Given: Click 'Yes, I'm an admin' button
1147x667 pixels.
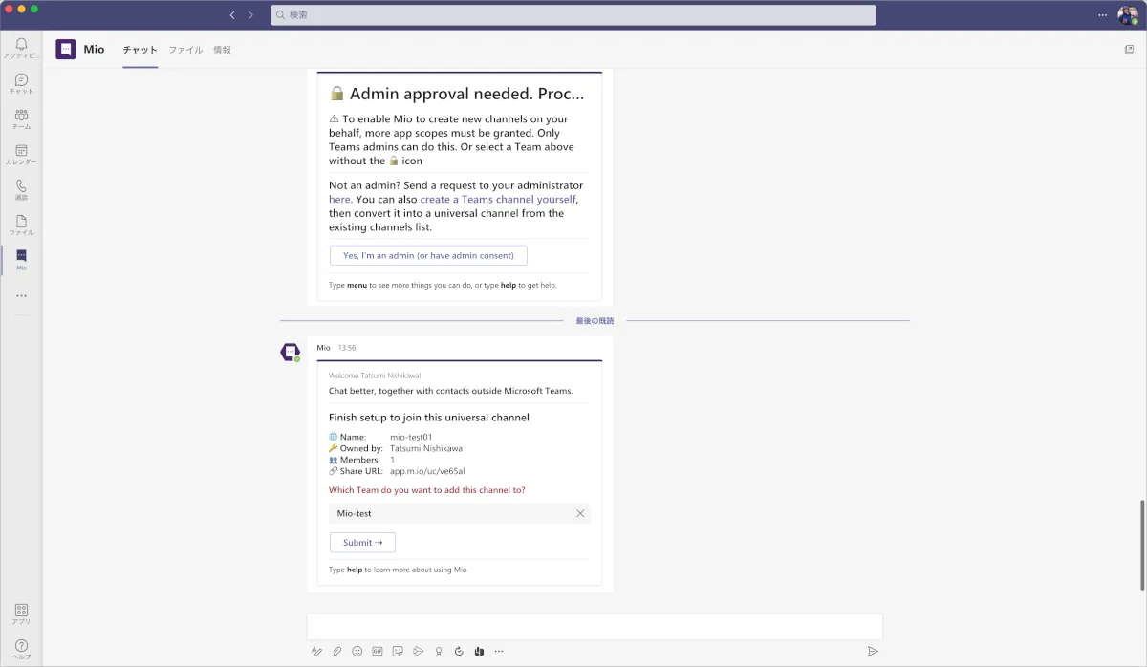Looking at the screenshot, I should click(x=428, y=255).
